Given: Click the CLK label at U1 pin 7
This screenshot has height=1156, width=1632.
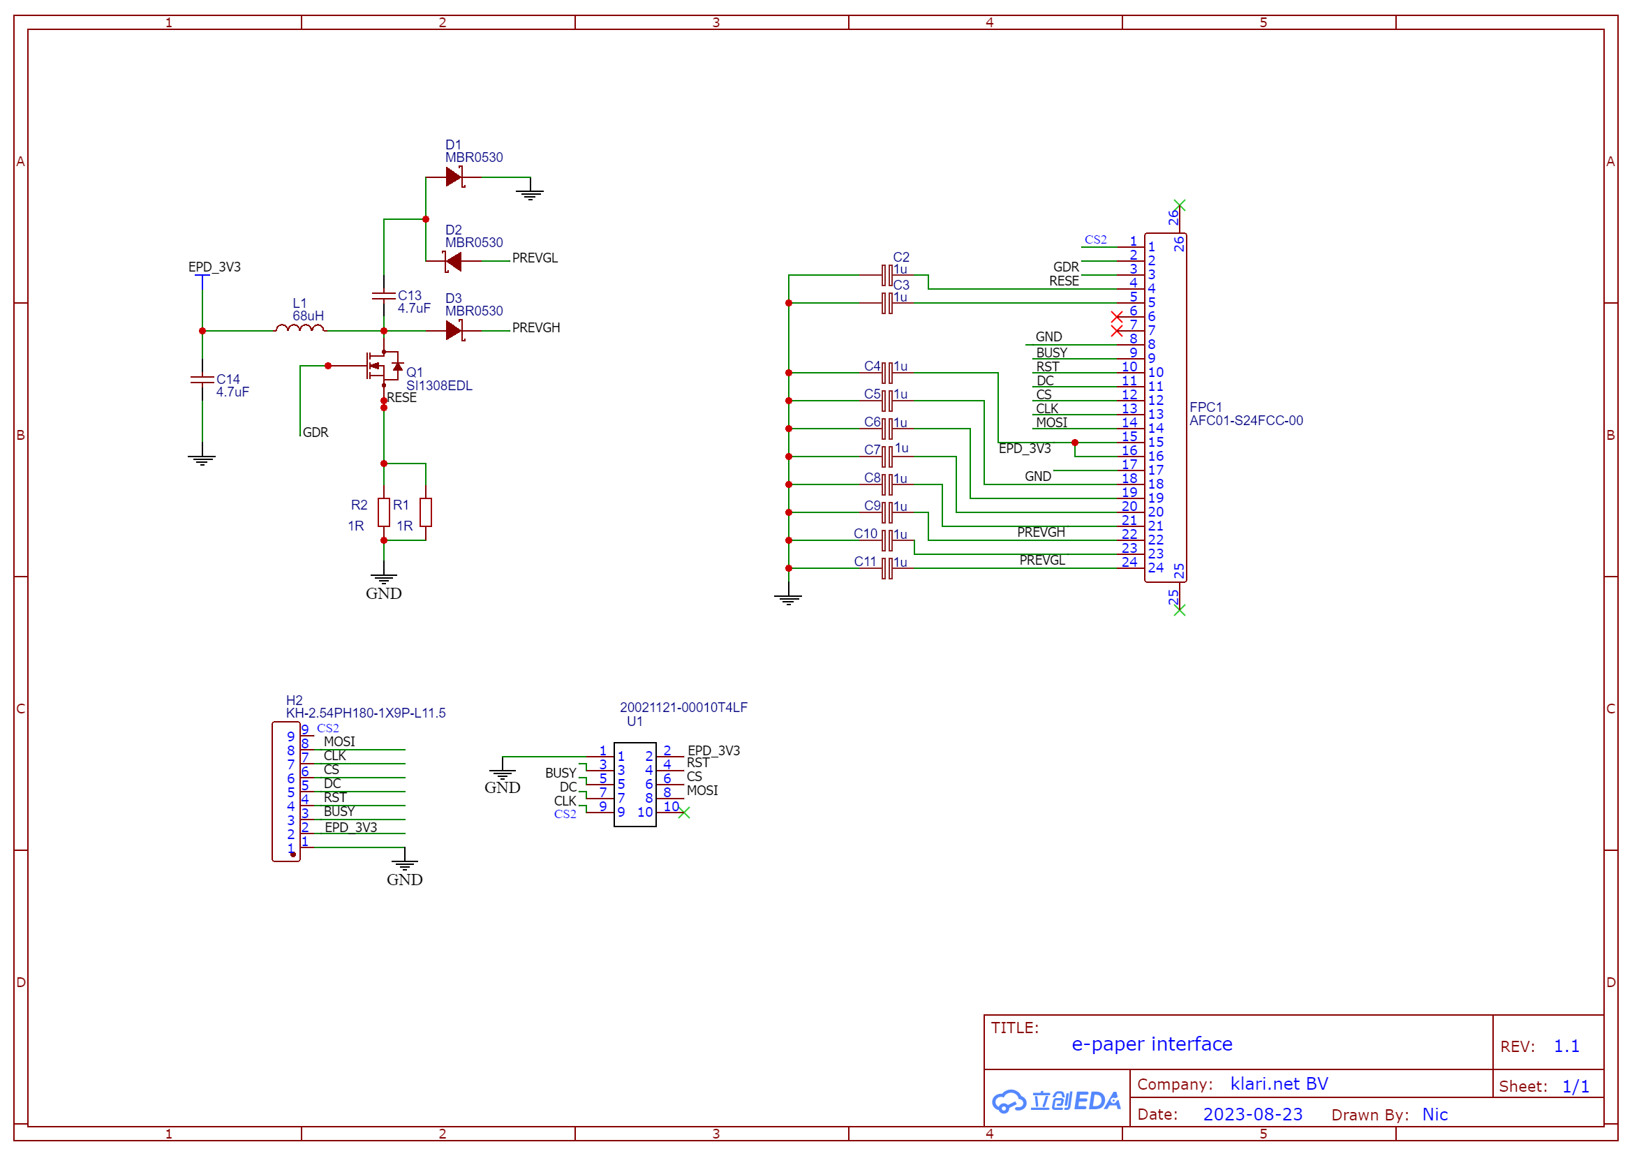Looking at the screenshot, I should [x=565, y=801].
